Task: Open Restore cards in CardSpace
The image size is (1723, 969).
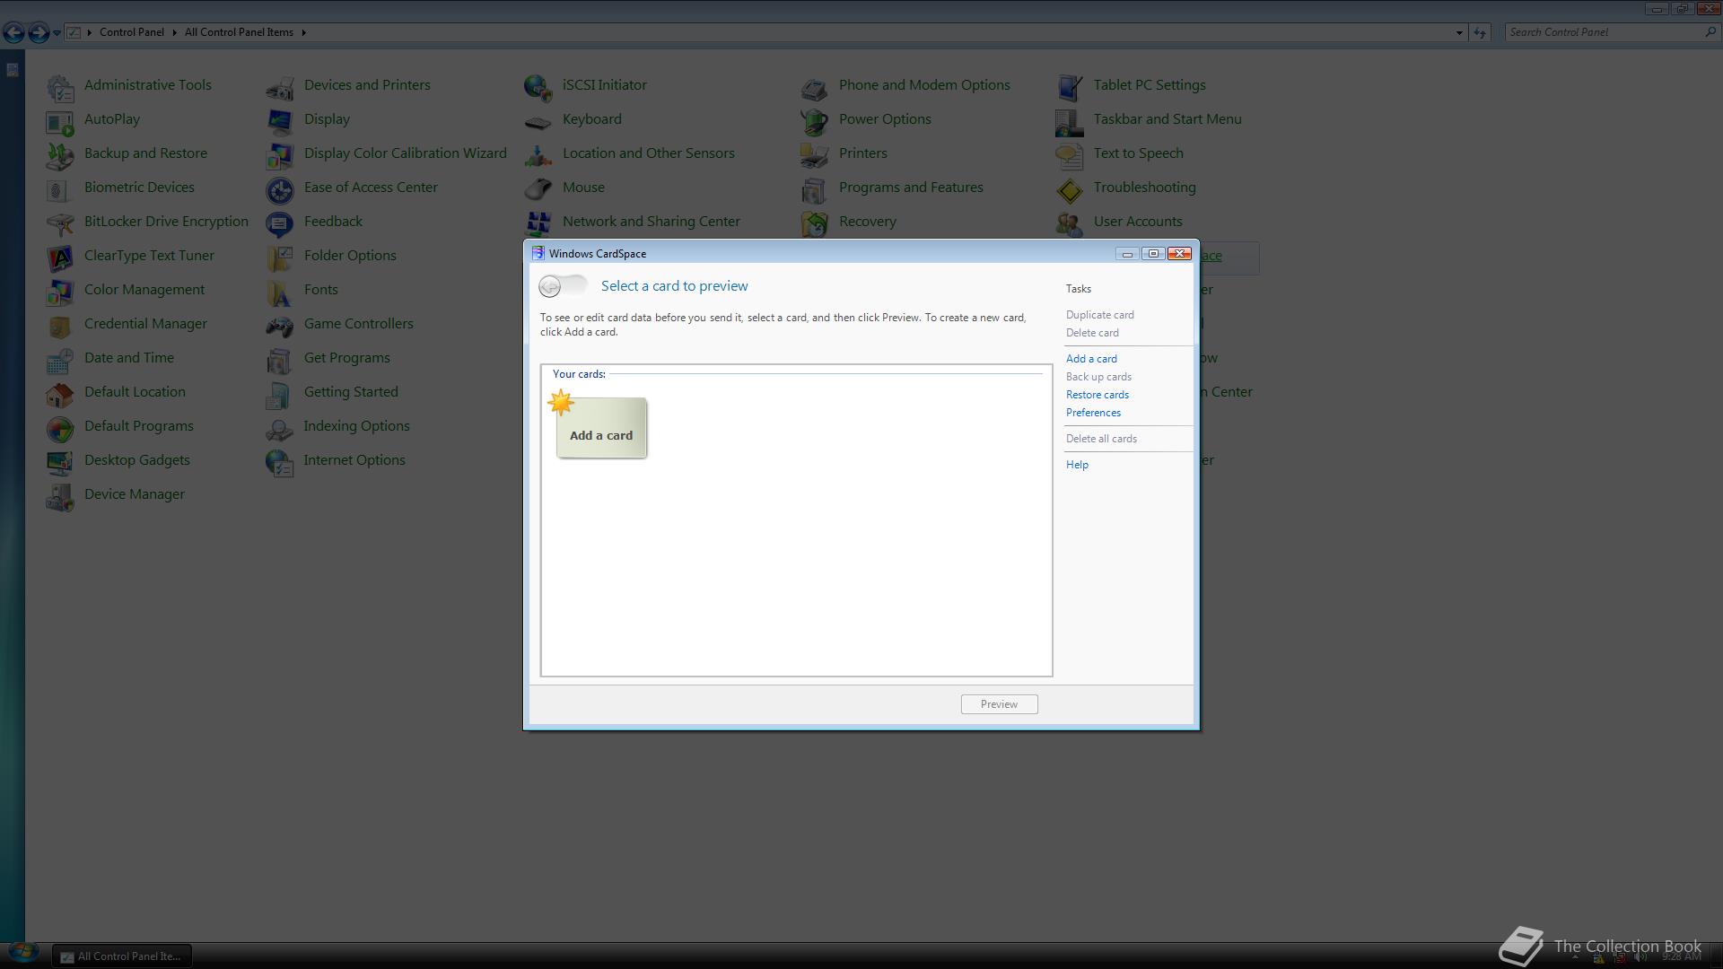Action: tap(1098, 395)
